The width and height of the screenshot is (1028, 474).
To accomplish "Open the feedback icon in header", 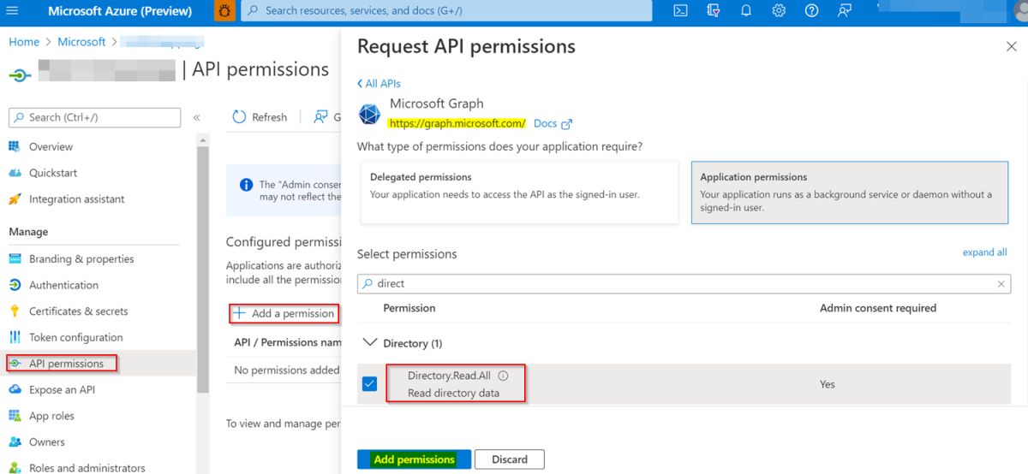I will tap(845, 11).
